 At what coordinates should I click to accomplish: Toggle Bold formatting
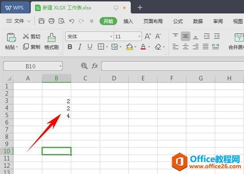click(70, 46)
